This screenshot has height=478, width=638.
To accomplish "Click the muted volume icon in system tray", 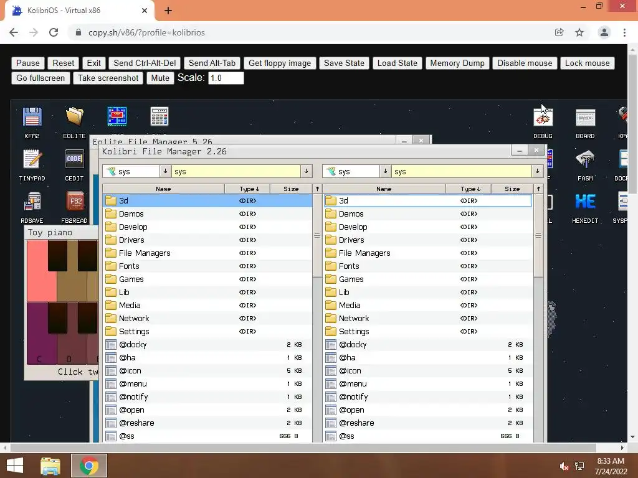I will point(564,466).
